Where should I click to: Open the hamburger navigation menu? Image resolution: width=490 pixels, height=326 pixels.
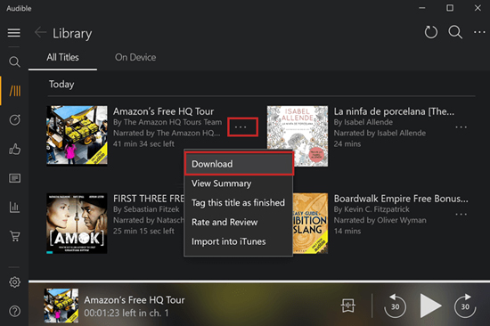(14, 32)
